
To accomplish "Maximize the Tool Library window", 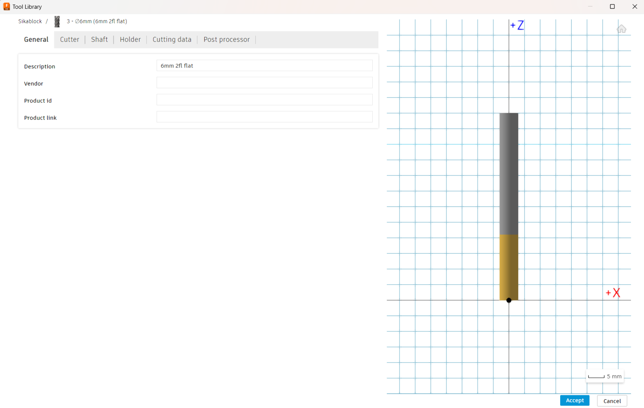I will tap(612, 6).
